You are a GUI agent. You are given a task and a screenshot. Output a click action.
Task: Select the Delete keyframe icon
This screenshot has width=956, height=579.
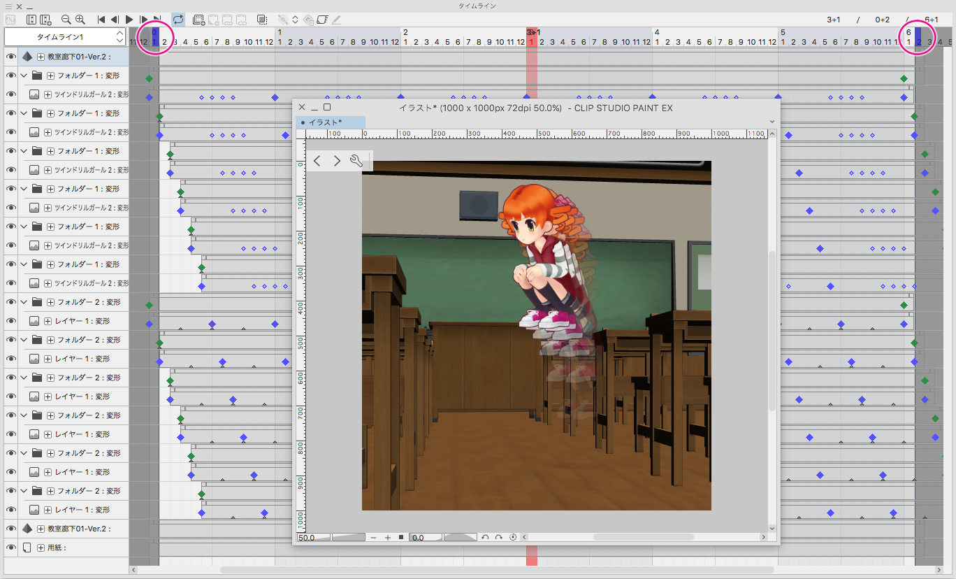307,20
